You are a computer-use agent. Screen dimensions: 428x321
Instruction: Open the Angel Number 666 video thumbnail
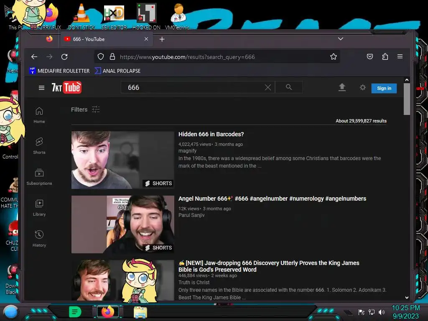click(122, 224)
